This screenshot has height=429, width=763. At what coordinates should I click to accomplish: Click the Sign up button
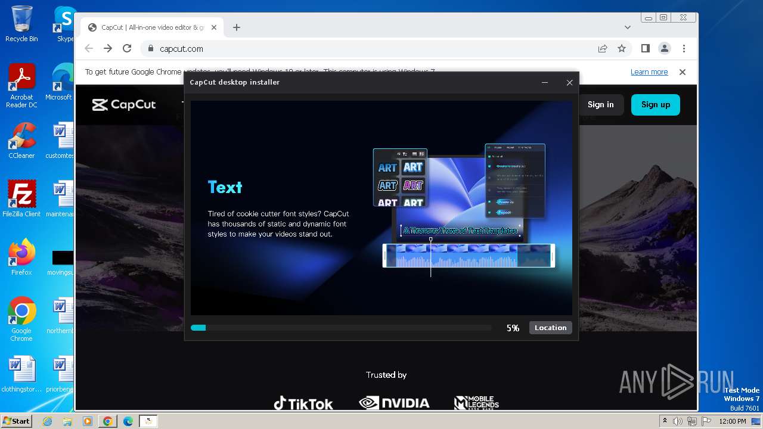coord(656,104)
